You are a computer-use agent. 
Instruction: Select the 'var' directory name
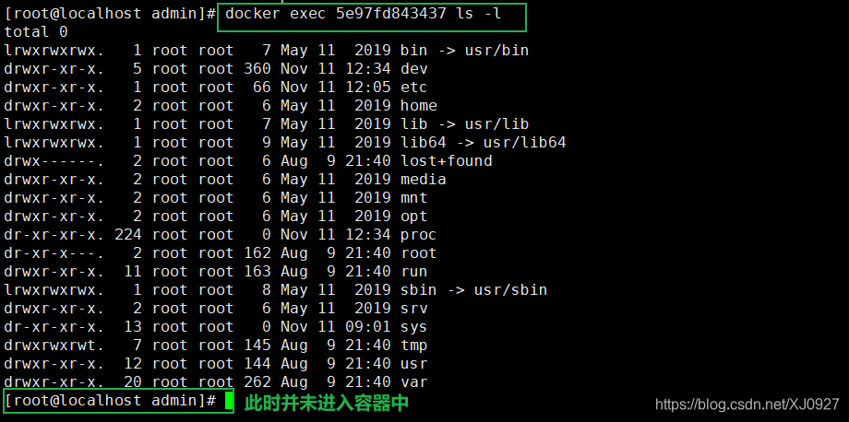point(414,382)
